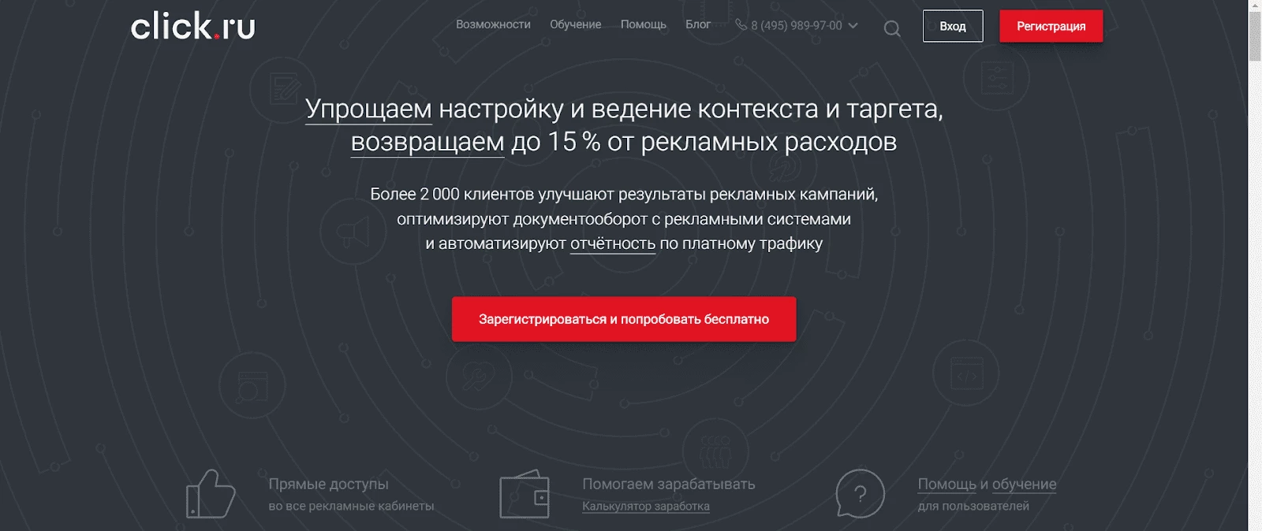Click the underlined возвращаем link in headline
The width and height of the screenshot is (1262, 531).
(428, 142)
